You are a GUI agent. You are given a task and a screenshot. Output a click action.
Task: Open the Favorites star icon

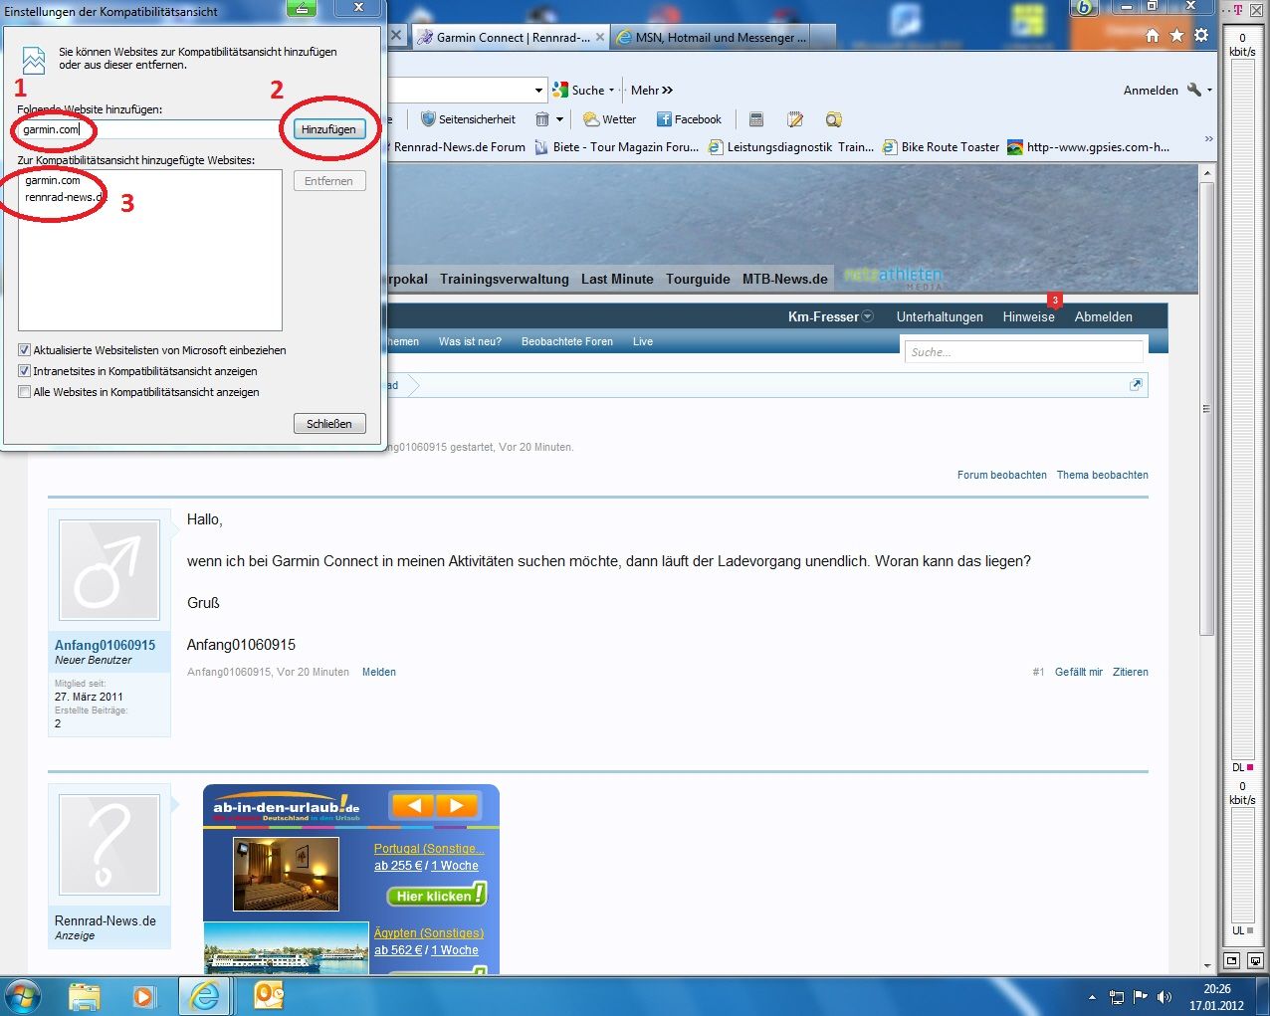click(x=1176, y=36)
